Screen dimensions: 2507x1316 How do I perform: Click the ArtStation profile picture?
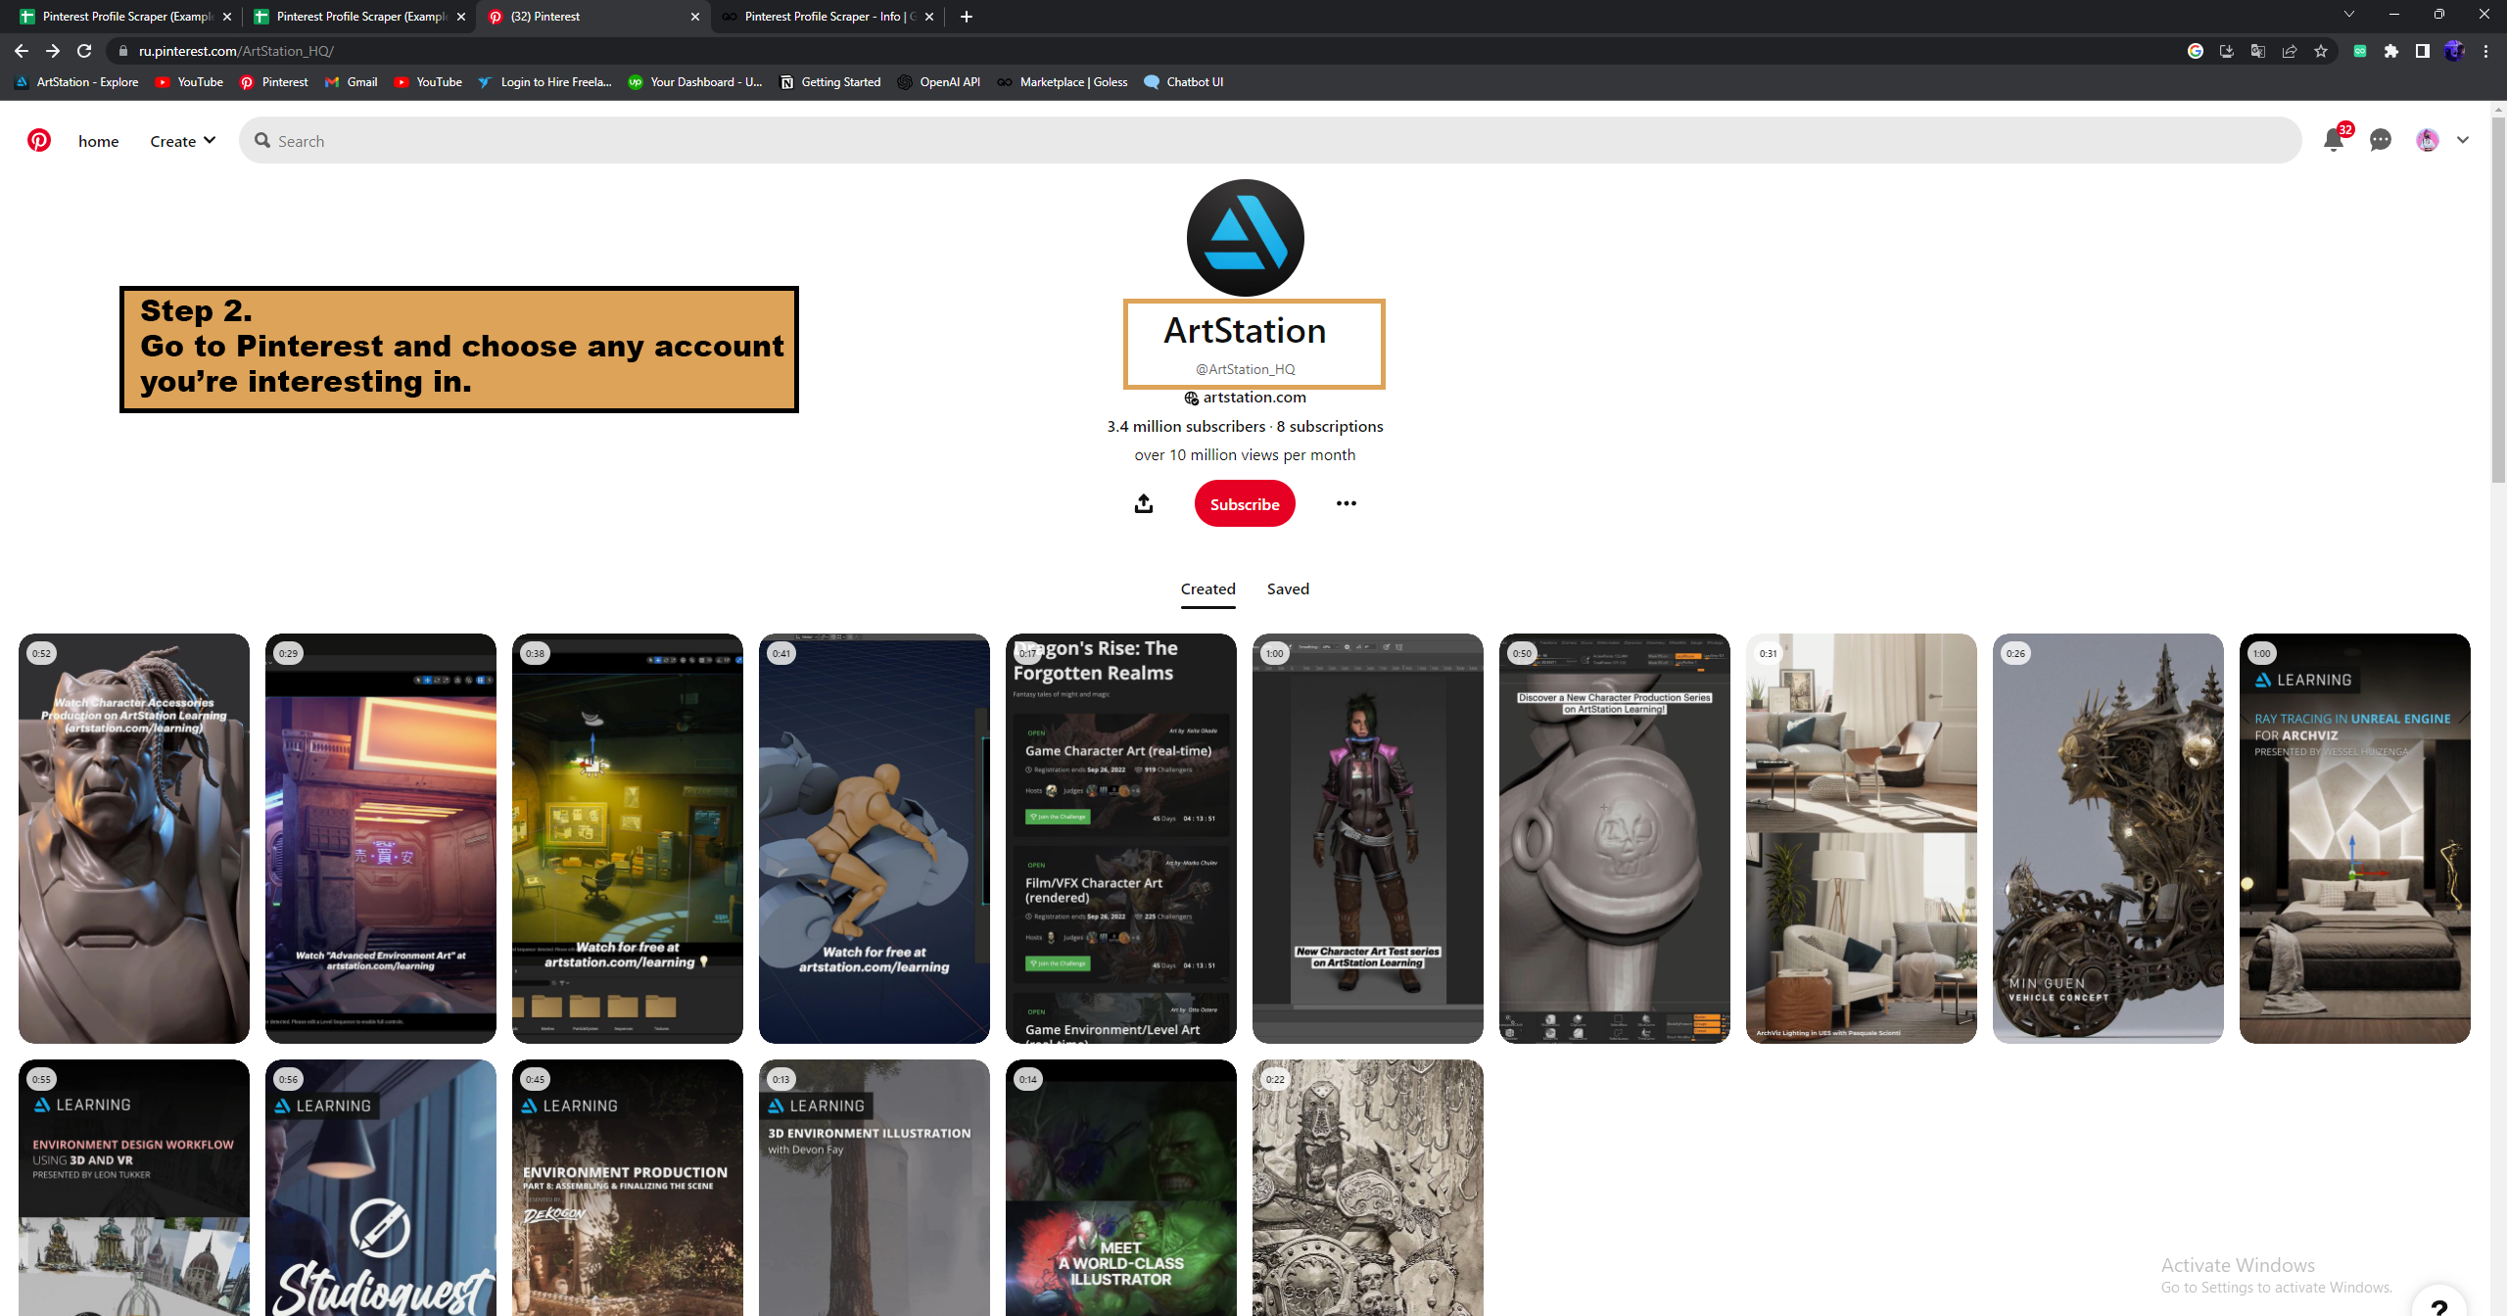pos(1245,238)
